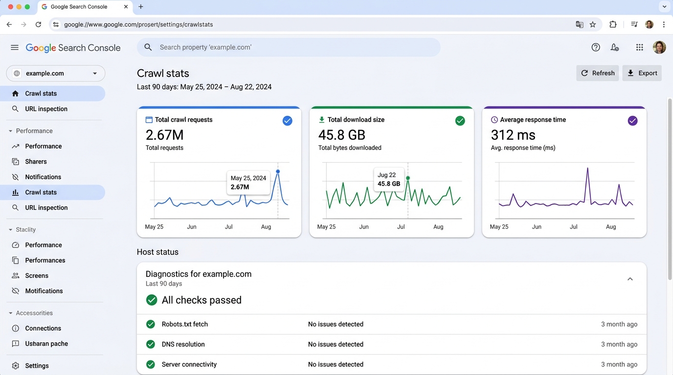Toggle the Total download size checkbox
The image size is (673, 375).
(x=460, y=121)
